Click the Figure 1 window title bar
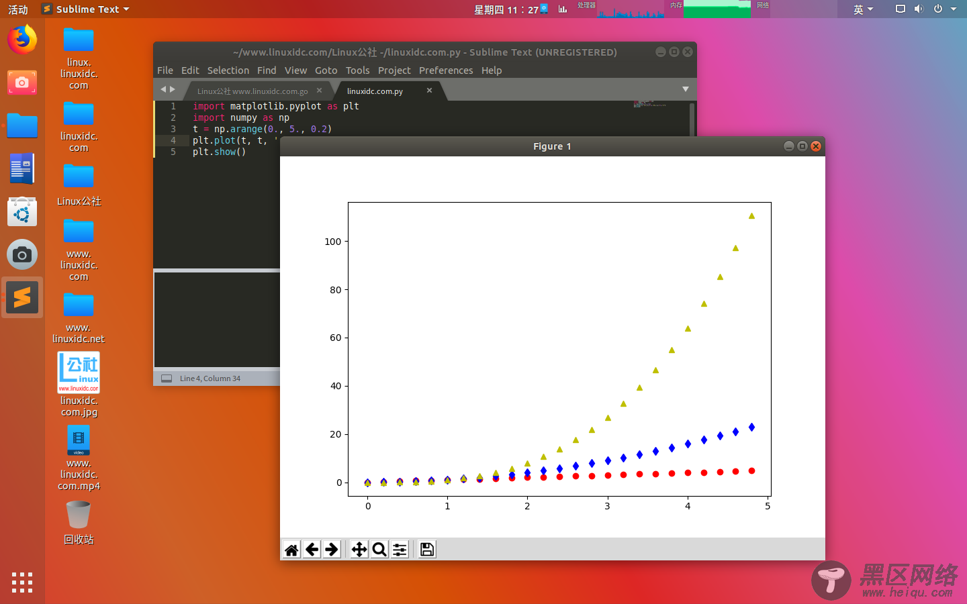This screenshot has width=967, height=604. pyautogui.click(x=552, y=146)
